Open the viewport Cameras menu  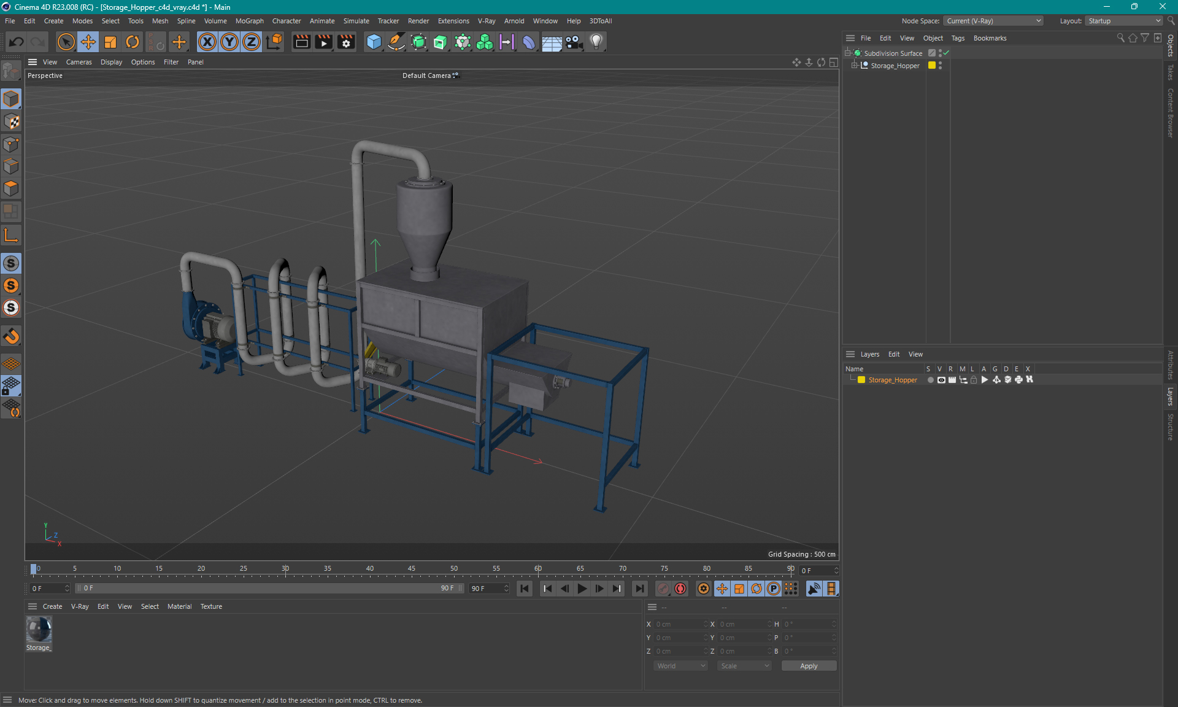click(79, 62)
